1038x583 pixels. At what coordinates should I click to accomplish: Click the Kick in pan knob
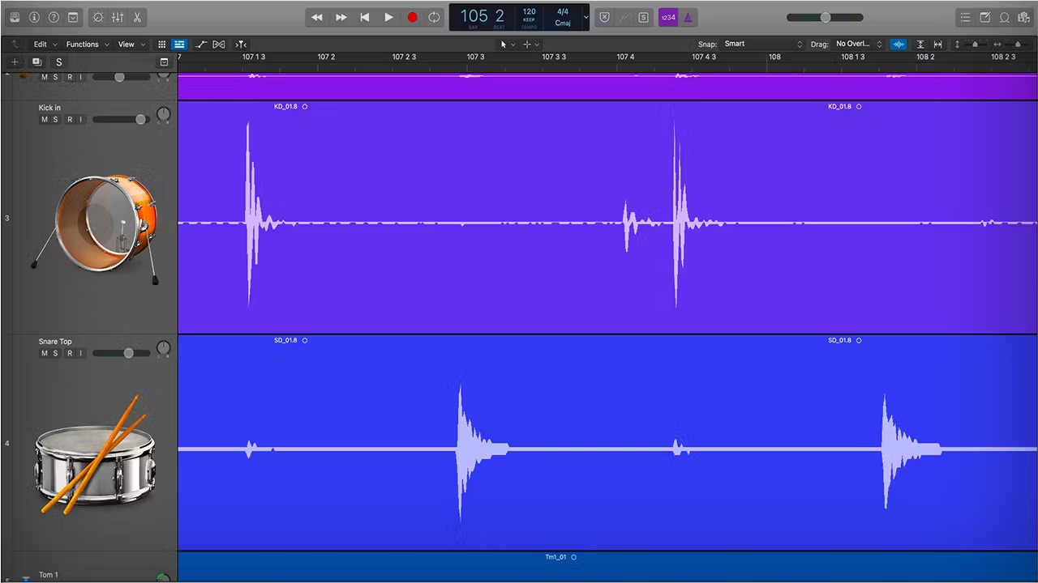(163, 115)
